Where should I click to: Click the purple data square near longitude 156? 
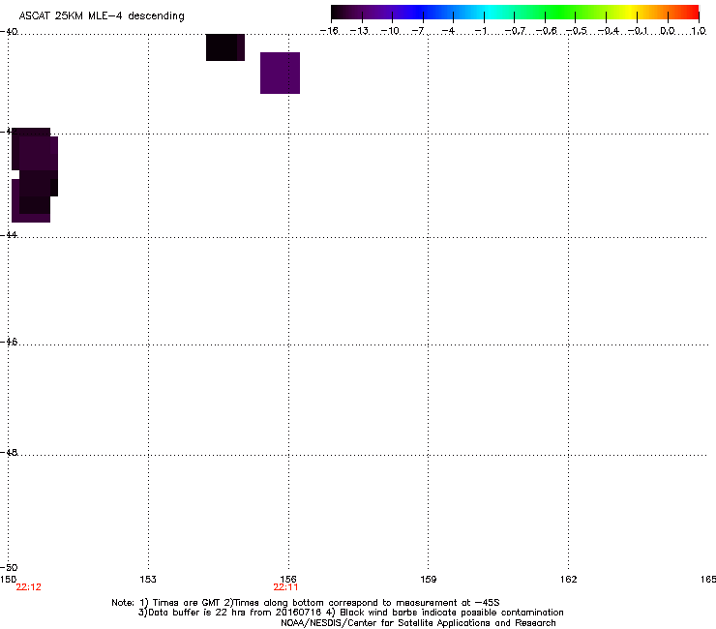[x=280, y=74]
